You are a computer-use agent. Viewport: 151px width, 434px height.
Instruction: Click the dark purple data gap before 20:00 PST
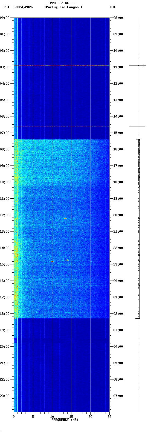coord(15,340)
